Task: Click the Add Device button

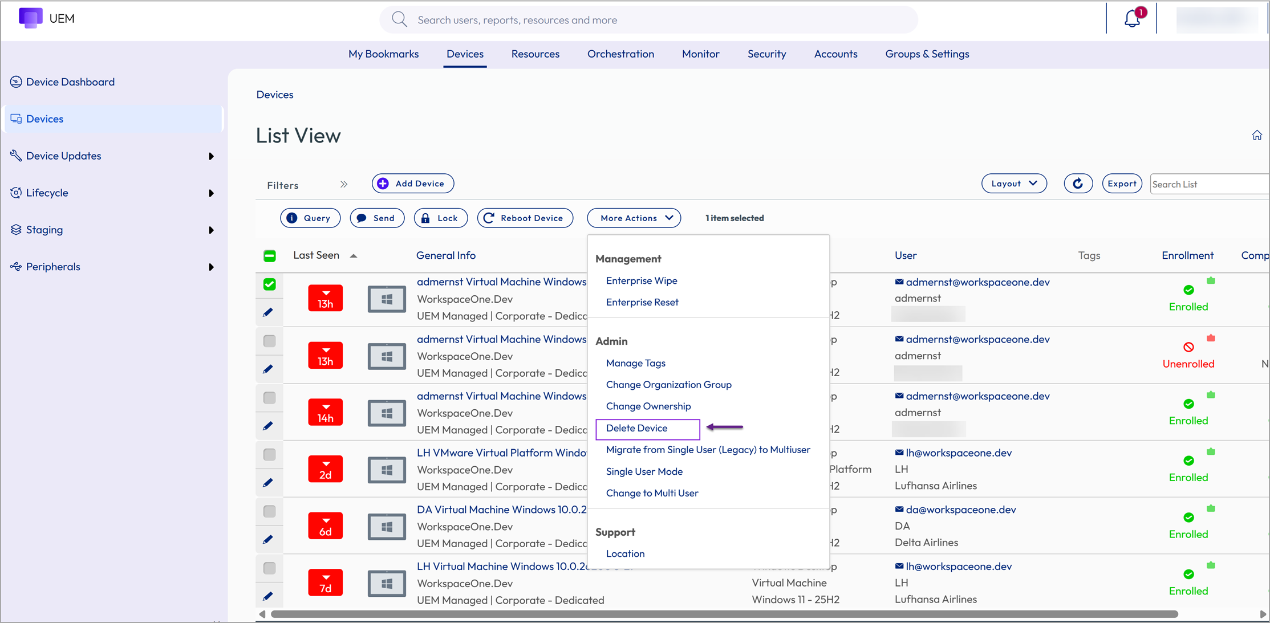Action: click(413, 184)
